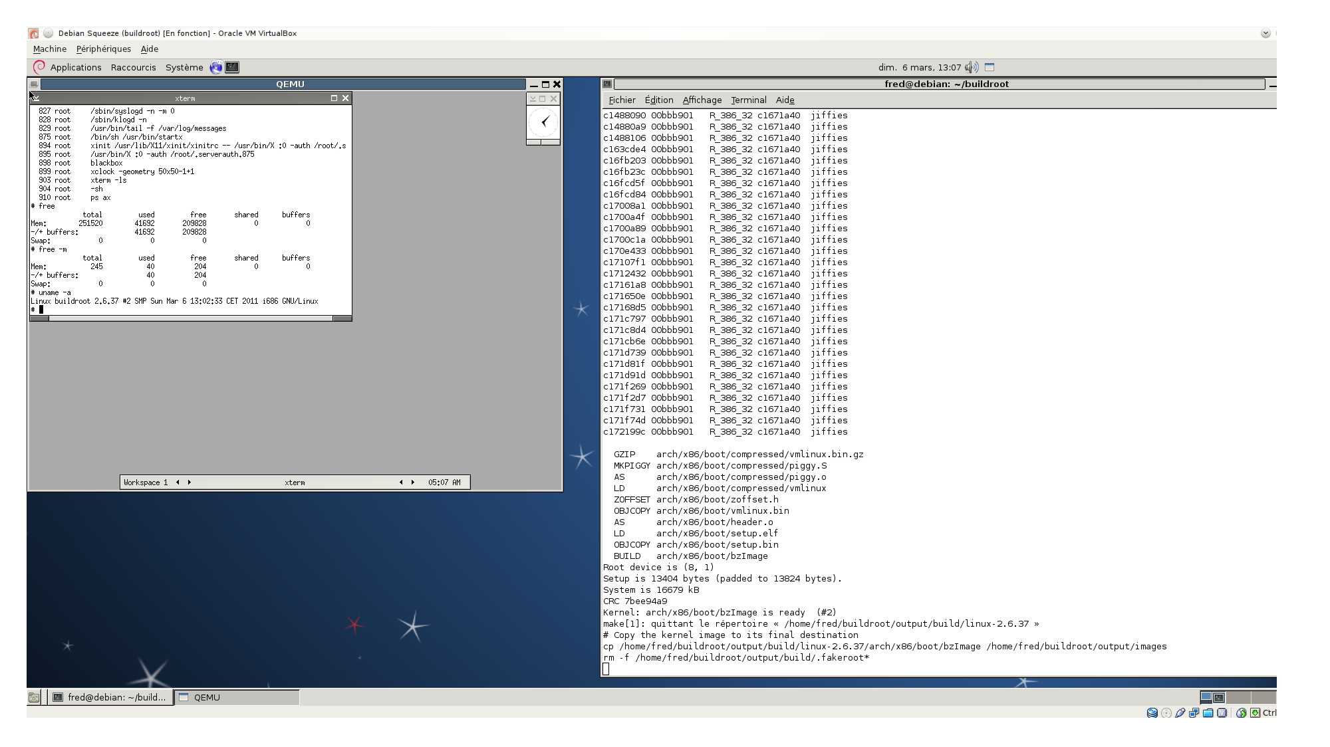Open the Raccourcis menu
Viewport: 1330px width, 747px height.
tap(133, 67)
